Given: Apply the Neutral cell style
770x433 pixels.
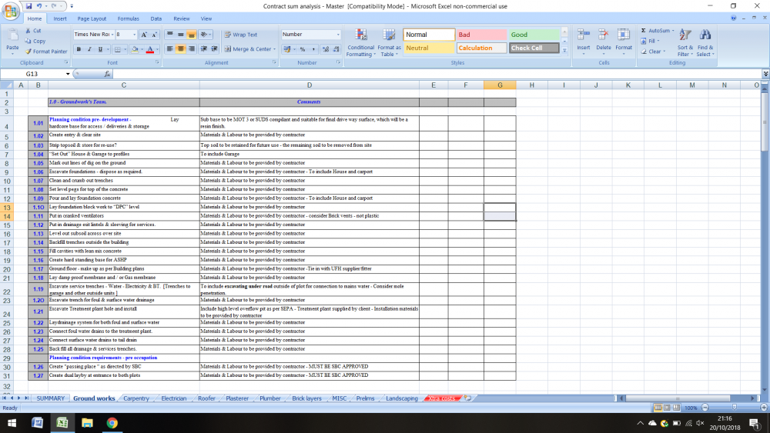Looking at the screenshot, I should (x=429, y=48).
